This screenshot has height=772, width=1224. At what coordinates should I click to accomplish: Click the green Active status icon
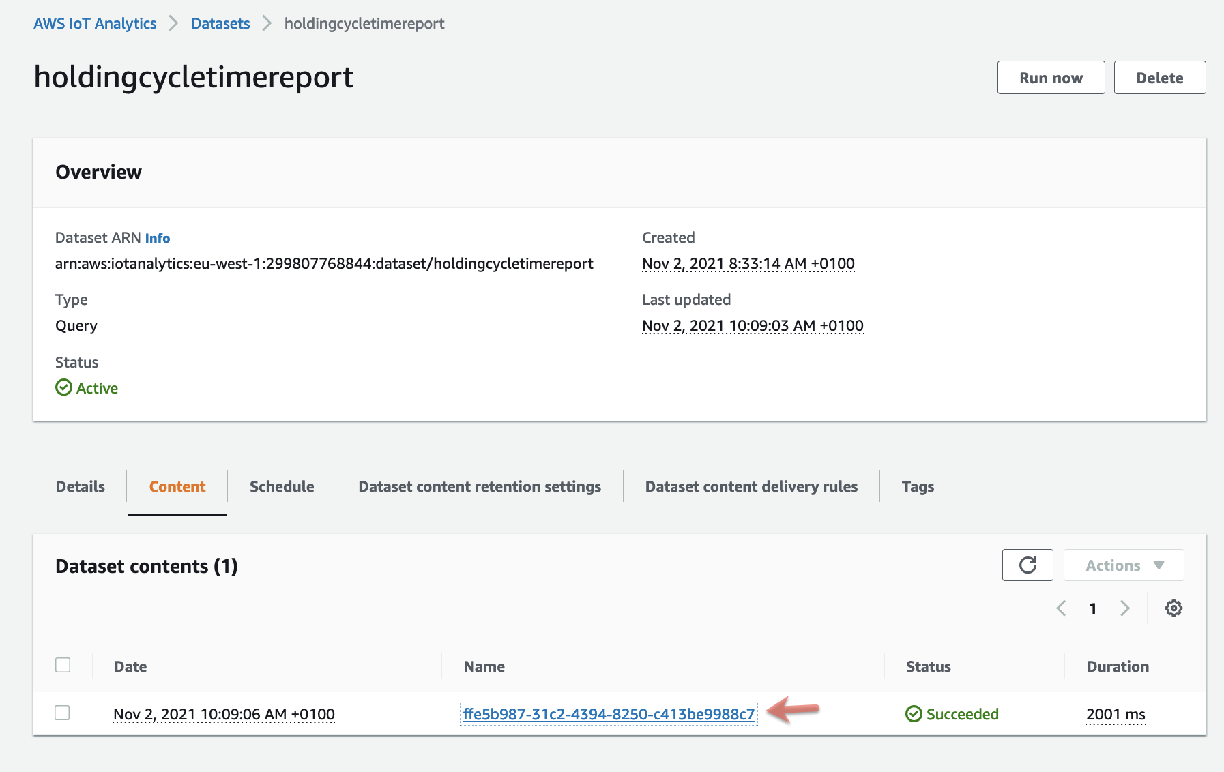[63, 387]
